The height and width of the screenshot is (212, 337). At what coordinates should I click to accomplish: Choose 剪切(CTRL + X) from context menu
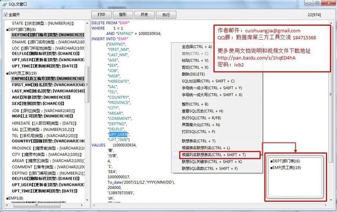pos(195,67)
